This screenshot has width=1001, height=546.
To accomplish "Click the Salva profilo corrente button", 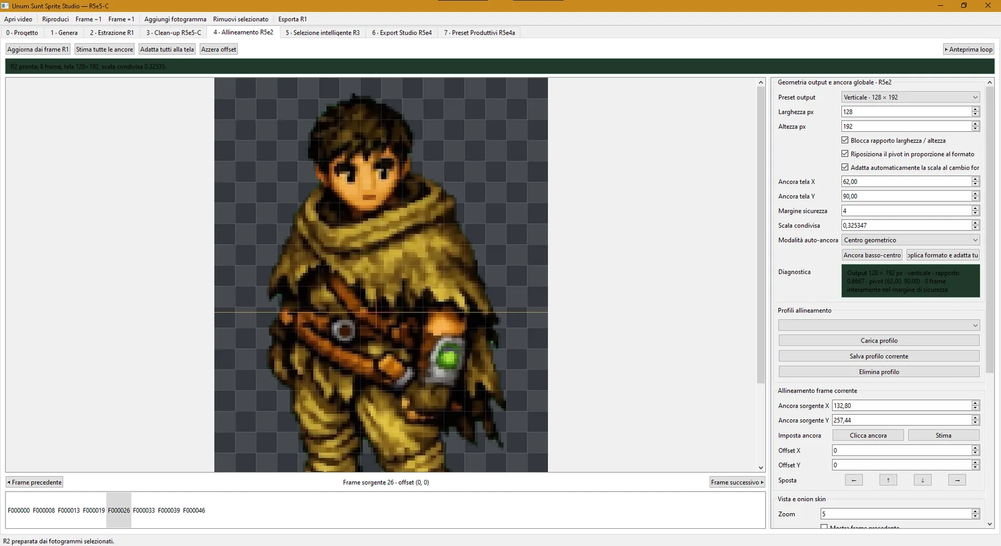I will click(879, 356).
